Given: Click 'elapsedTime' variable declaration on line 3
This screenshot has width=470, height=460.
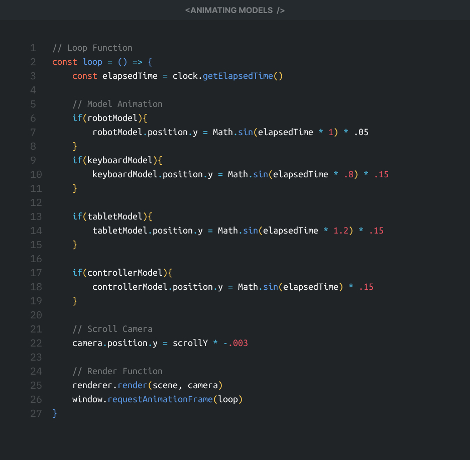Looking at the screenshot, I should coord(130,76).
